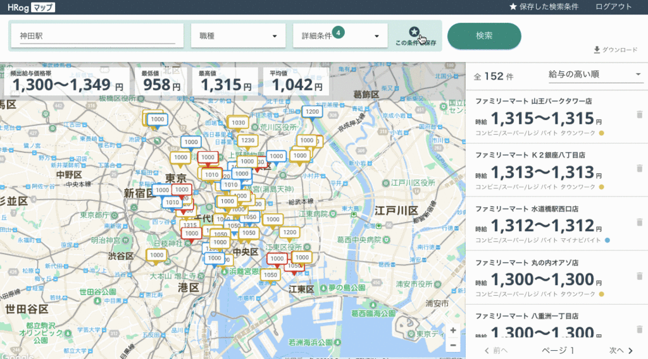Click the ダウンロード download link
Image resolution: width=648 pixels, height=359 pixels.
(615, 50)
